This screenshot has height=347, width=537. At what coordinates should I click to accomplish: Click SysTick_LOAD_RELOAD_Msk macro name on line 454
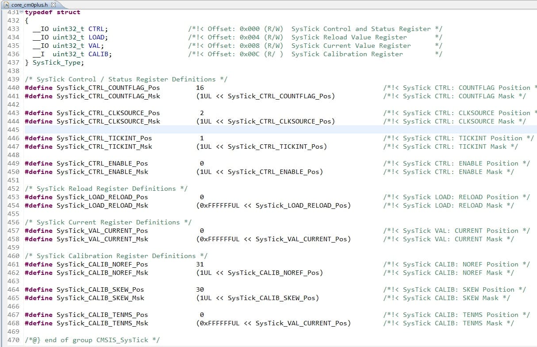pos(102,205)
